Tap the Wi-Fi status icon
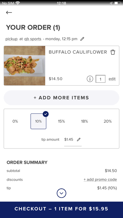Viewport: 123px width, 218px height. click(18, 3)
